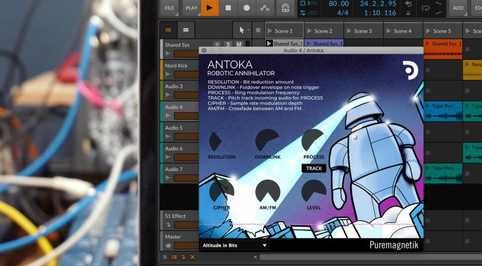
Task: Click the Shared Sys_1 clip in Scene 1
Action: point(284,44)
